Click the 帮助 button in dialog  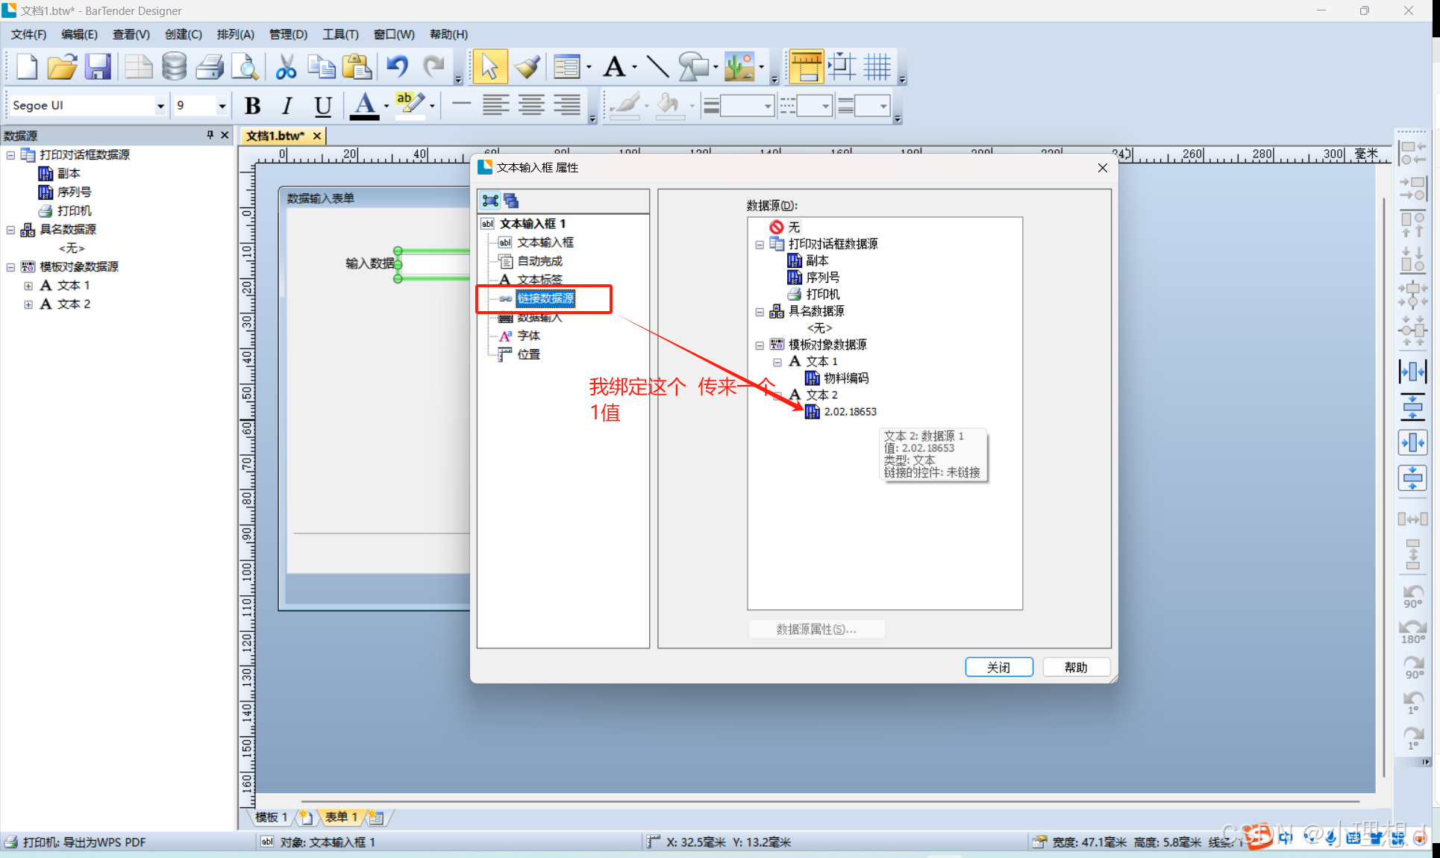click(x=1075, y=667)
